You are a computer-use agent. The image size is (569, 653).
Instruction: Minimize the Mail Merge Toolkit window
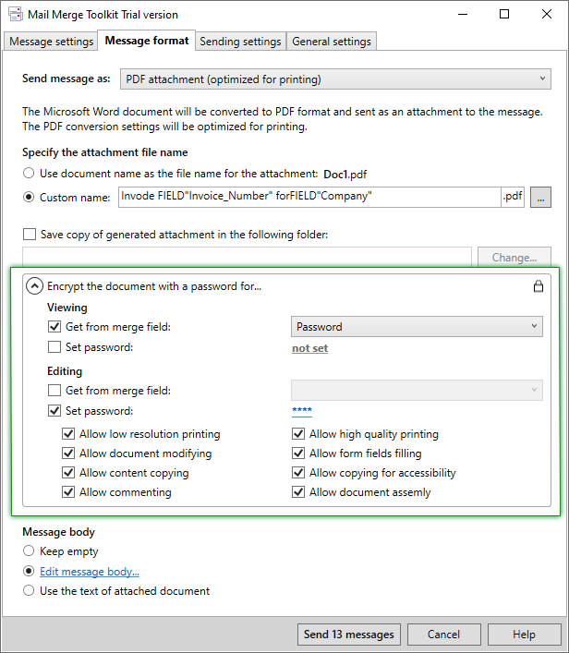click(x=463, y=14)
